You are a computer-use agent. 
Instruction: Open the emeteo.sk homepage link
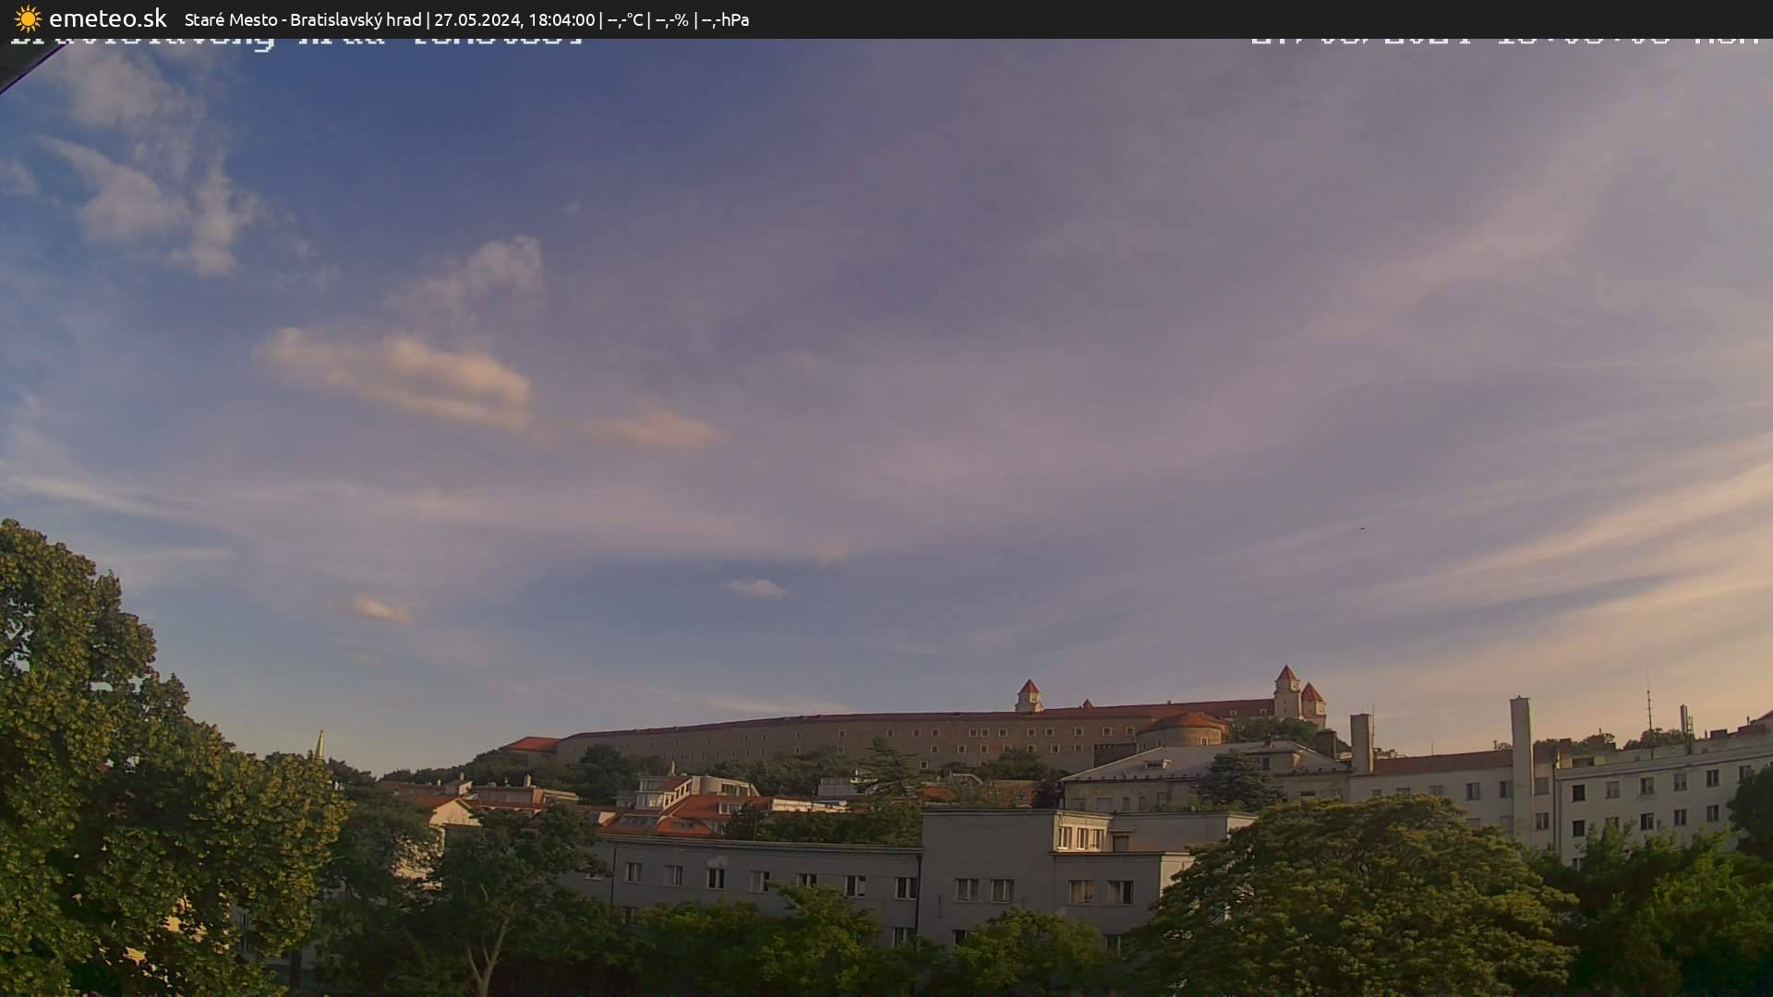coord(108,18)
